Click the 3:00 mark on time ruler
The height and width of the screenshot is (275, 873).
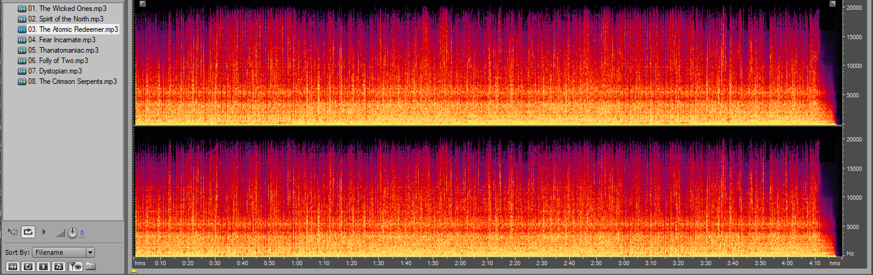click(x=624, y=263)
